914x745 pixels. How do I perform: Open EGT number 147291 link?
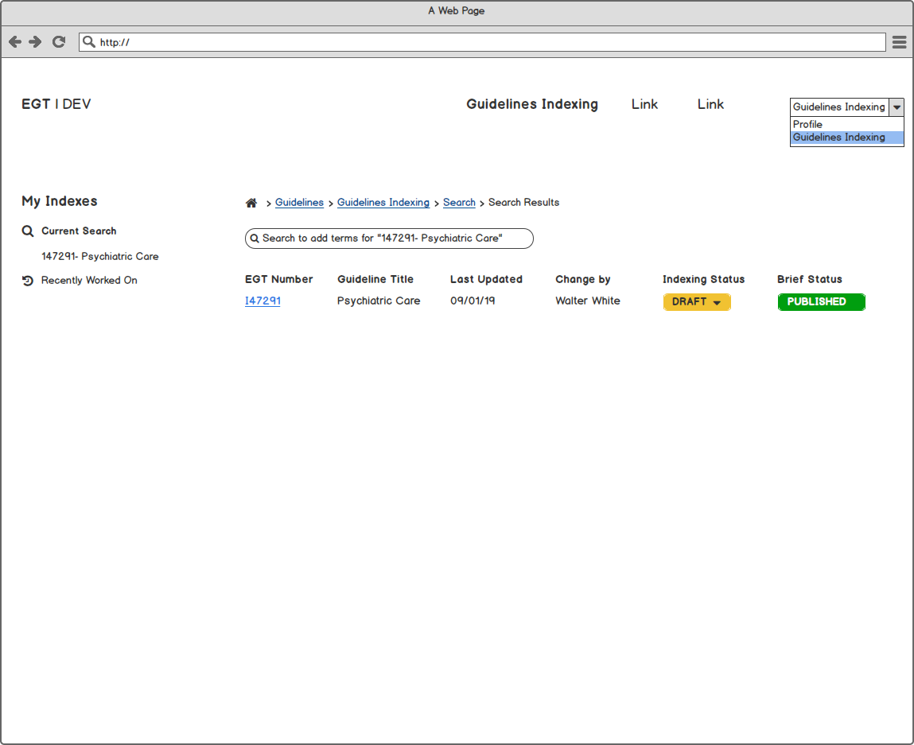tap(263, 301)
